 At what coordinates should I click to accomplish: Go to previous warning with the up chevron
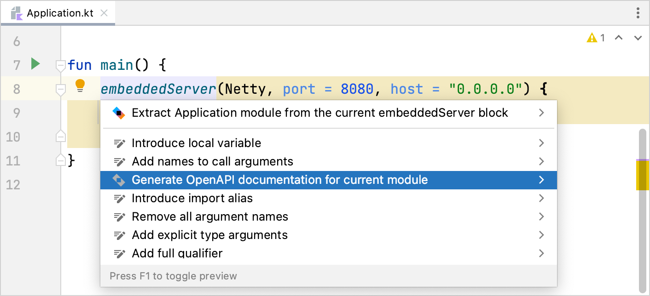(619, 38)
